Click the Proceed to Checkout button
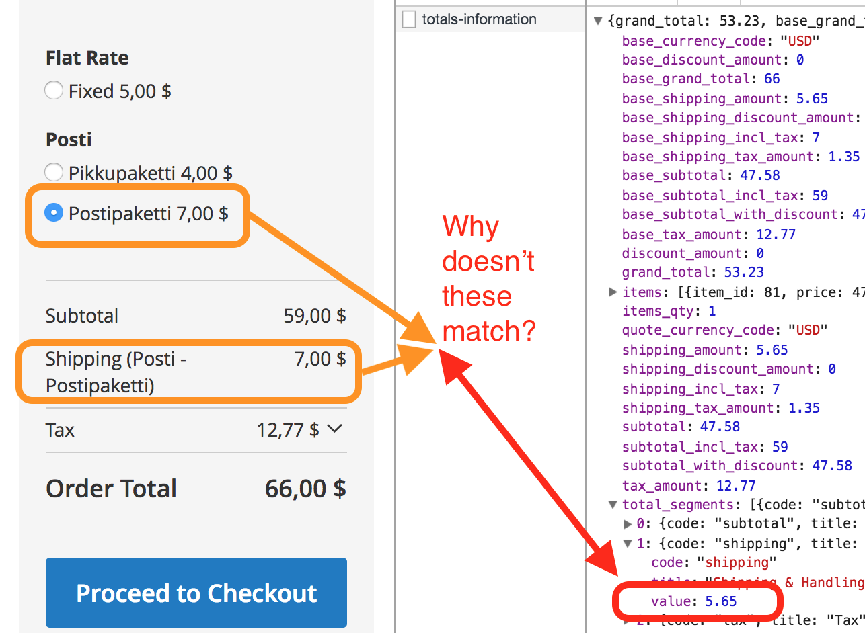The width and height of the screenshot is (865, 633). pos(196,593)
